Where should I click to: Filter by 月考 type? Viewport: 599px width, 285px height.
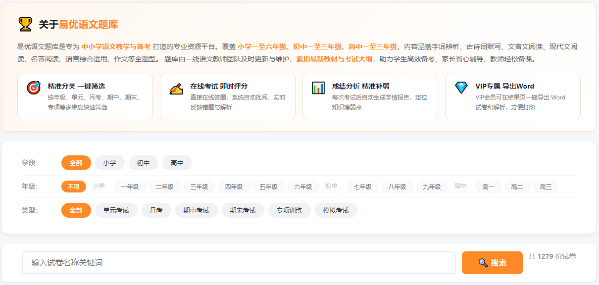point(156,210)
